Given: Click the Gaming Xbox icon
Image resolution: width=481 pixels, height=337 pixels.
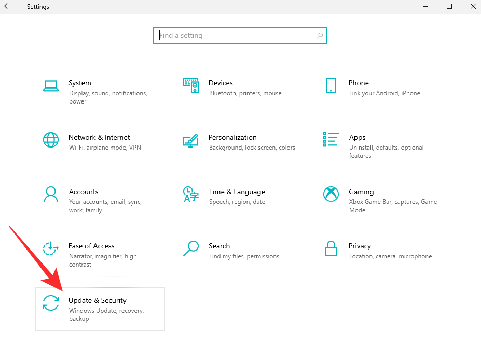Looking at the screenshot, I should coord(331,194).
